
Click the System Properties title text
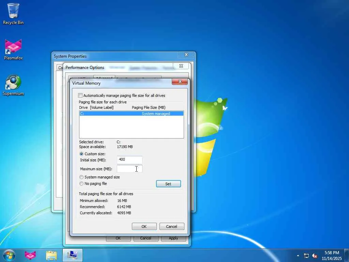(70, 56)
